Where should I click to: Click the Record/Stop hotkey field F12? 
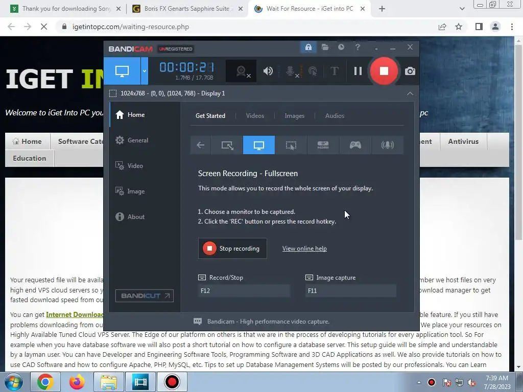click(x=244, y=290)
